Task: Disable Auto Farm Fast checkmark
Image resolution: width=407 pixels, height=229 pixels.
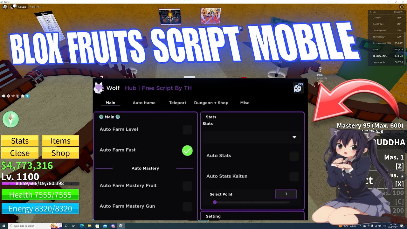Action: pyautogui.click(x=187, y=150)
